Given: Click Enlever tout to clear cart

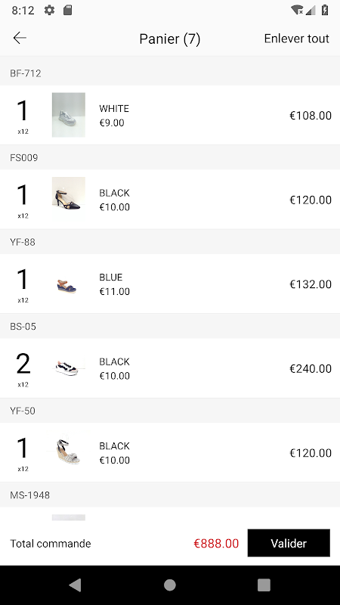Looking at the screenshot, I should point(296,39).
